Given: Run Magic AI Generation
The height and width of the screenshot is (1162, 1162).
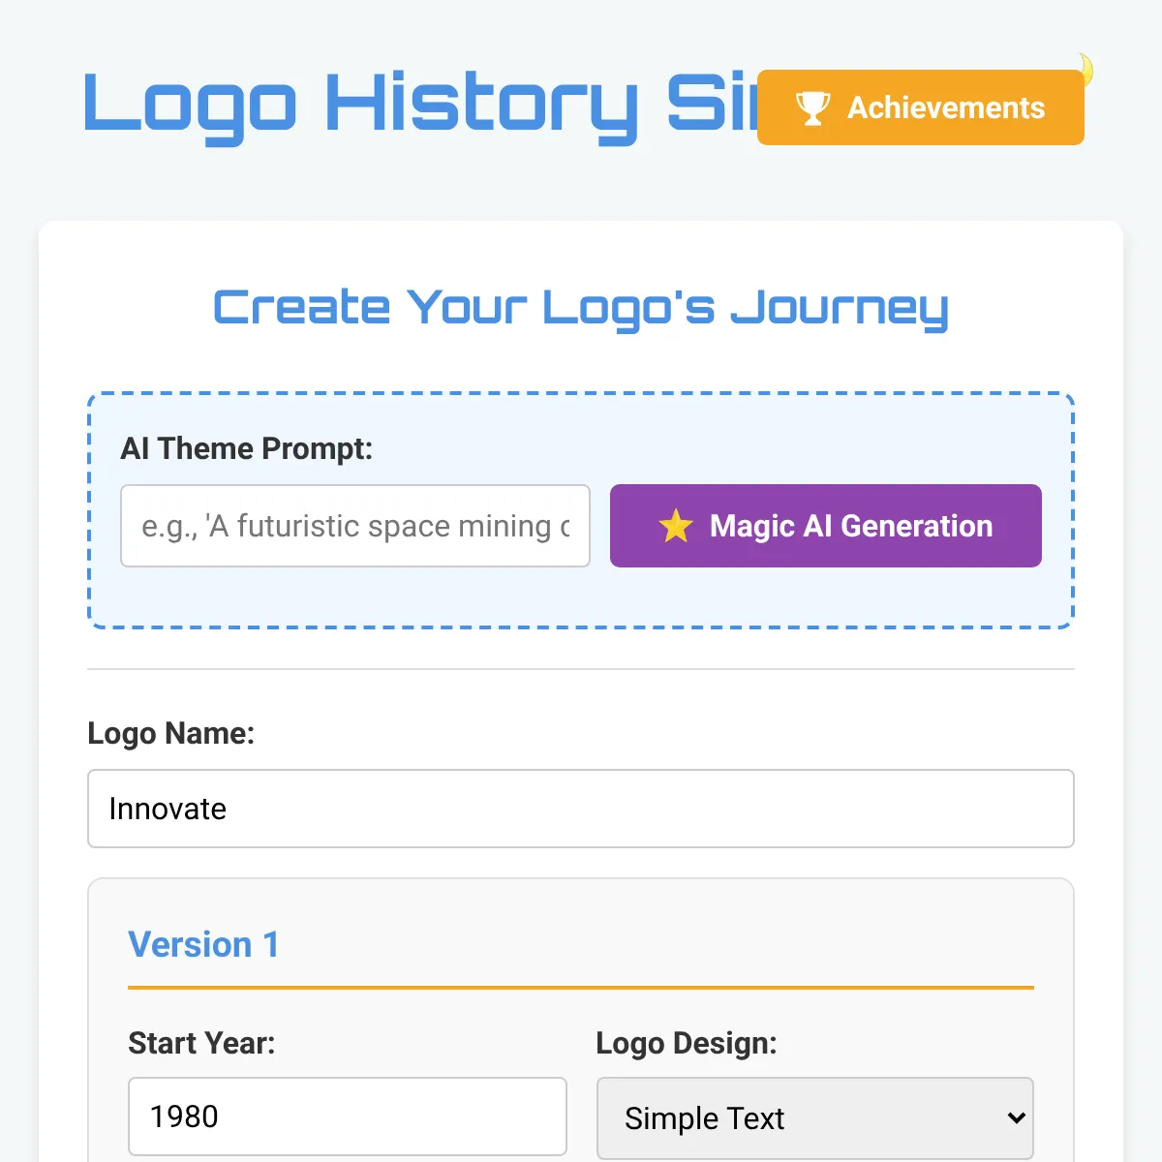Looking at the screenshot, I should [826, 526].
